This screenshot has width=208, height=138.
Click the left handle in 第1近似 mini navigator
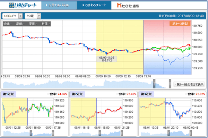click(31, 133)
